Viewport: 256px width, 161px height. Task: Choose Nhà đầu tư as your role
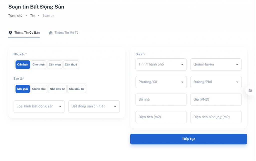pos(57,89)
